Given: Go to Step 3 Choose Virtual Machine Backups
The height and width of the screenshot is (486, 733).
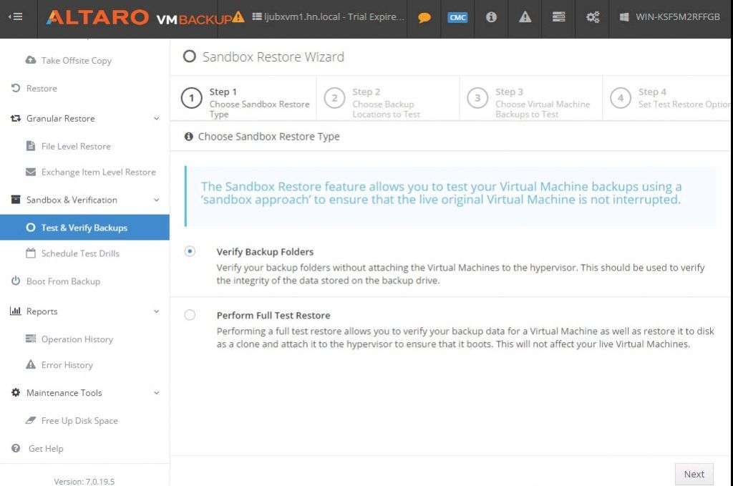Looking at the screenshot, I should click(531, 99).
